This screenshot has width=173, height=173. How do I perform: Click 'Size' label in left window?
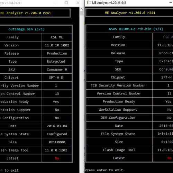[12, 142]
